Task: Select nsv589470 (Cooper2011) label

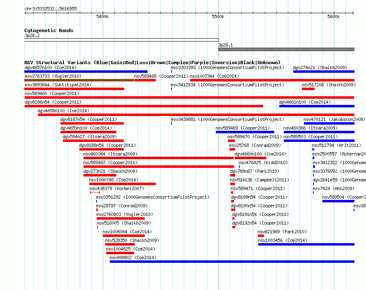Action: tap(255, 137)
